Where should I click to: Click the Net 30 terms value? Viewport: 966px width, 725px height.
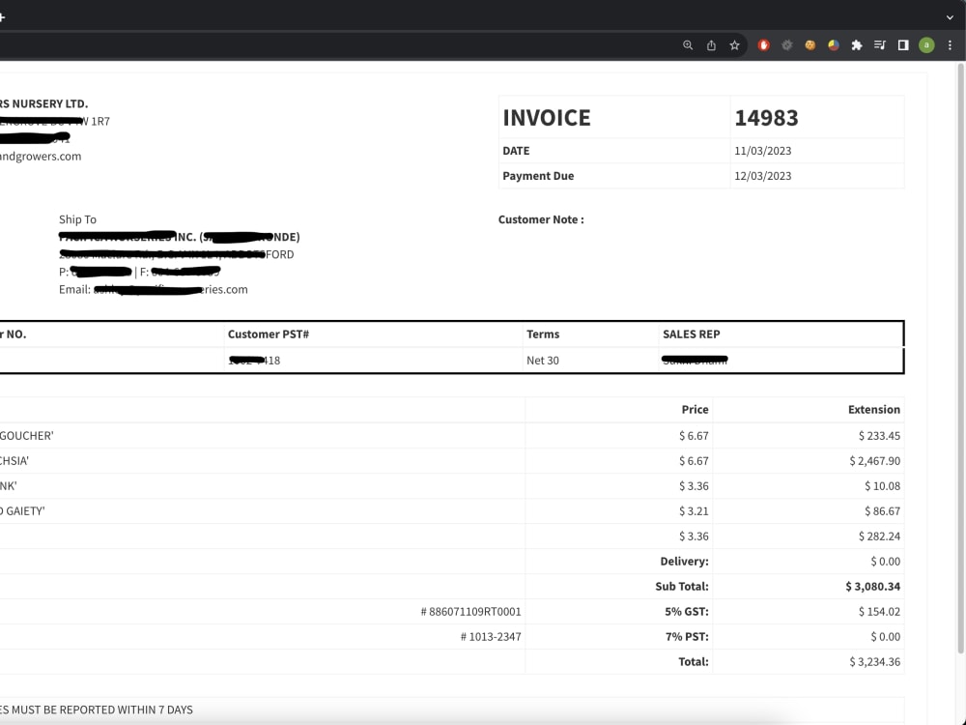pyautogui.click(x=543, y=360)
